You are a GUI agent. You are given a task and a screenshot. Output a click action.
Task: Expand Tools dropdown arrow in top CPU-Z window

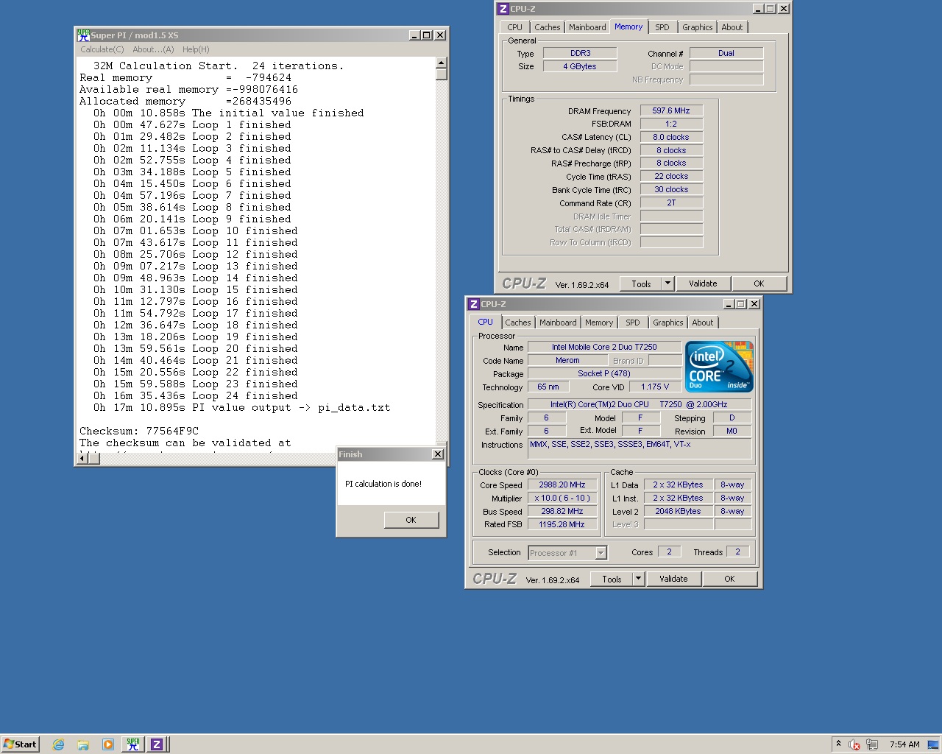[x=667, y=283]
